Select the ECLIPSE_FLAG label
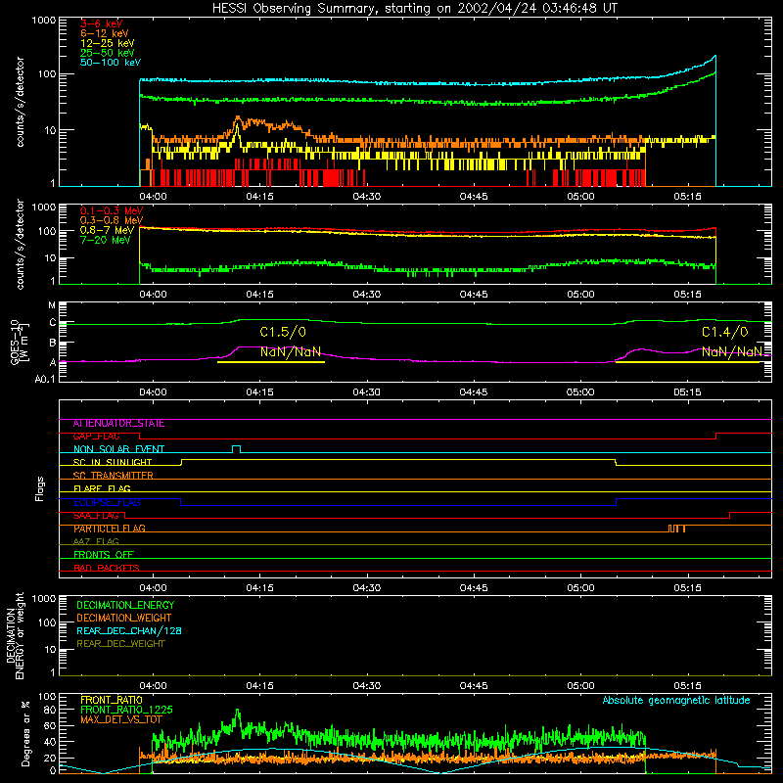This screenshot has width=783, height=783. [x=107, y=502]
